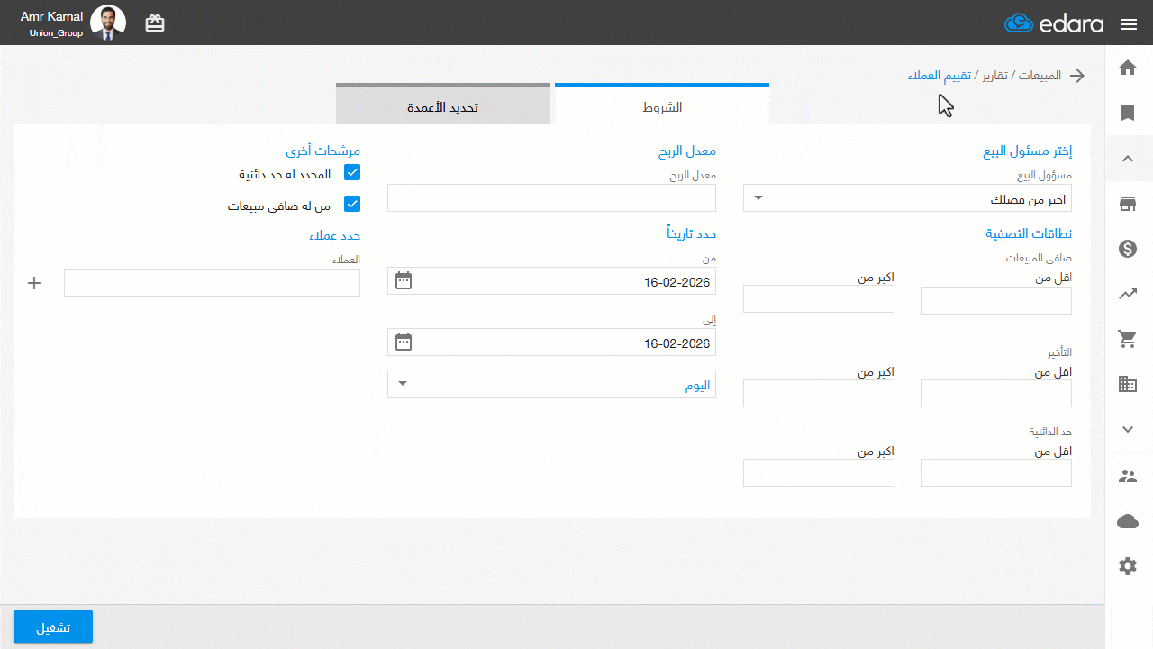Open the calendar icon for the إلى date
This screenshot has width=1153, height=649.
404,343
